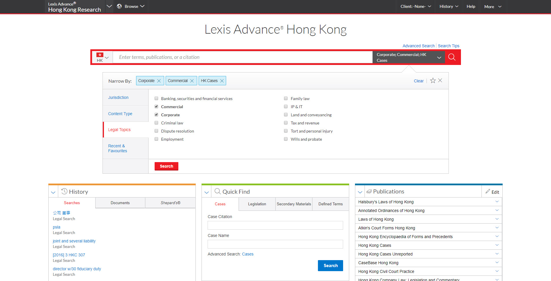Click Clear in the Narrow By bar

coord(419,81)
